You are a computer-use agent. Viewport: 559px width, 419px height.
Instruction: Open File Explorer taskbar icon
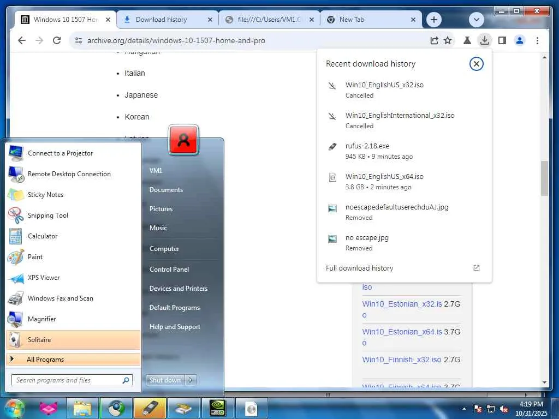click(82, 408)
